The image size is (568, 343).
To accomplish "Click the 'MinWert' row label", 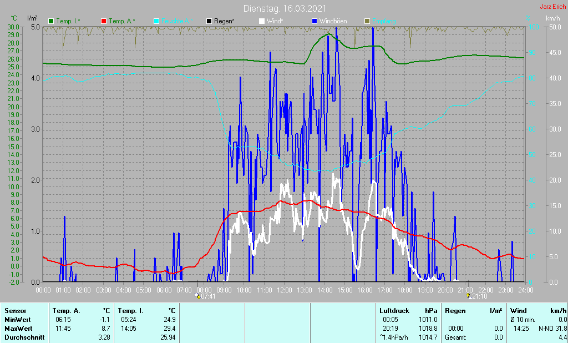I will (17, 320).
